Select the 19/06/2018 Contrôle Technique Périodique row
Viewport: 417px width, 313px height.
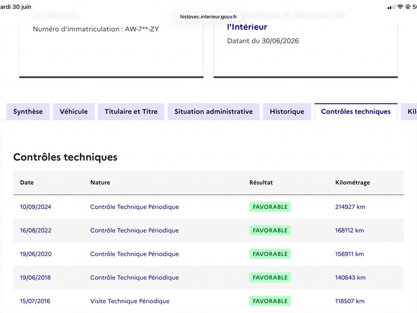point(208,278)
